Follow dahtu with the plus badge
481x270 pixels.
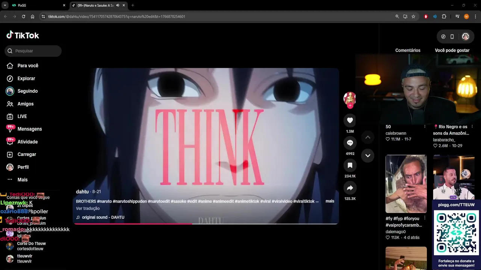pos(350,106)
